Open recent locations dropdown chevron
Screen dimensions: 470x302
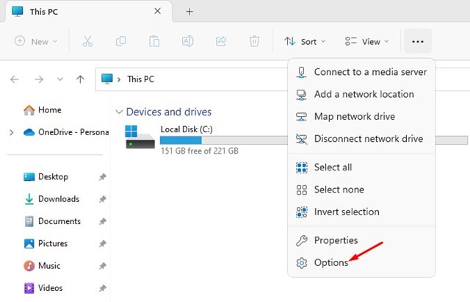point(60,79)
